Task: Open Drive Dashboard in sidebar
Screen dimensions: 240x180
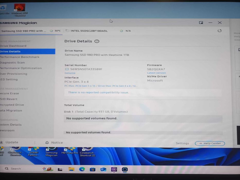Action: 13,46
